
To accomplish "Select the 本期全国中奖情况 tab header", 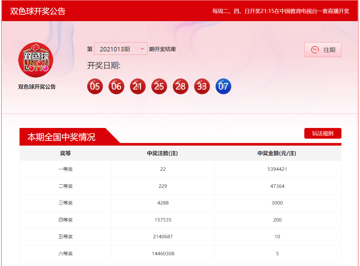I will coord(62,137).
